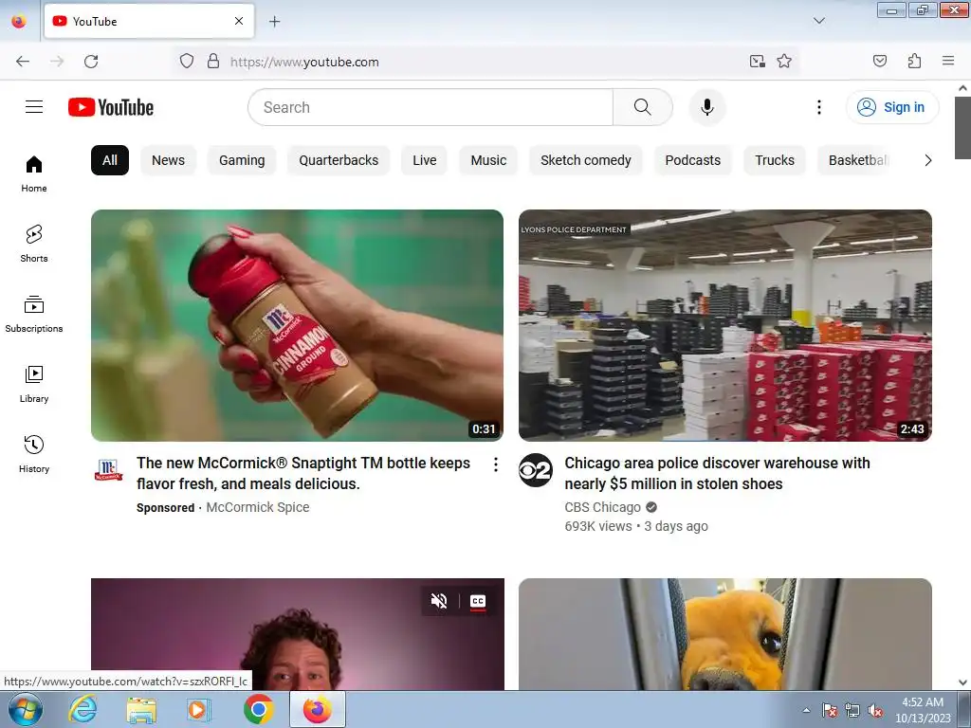This screenshot has height=728, width=971.
Task: Click the scrollbar down arrow
Action: pos(962,682)
